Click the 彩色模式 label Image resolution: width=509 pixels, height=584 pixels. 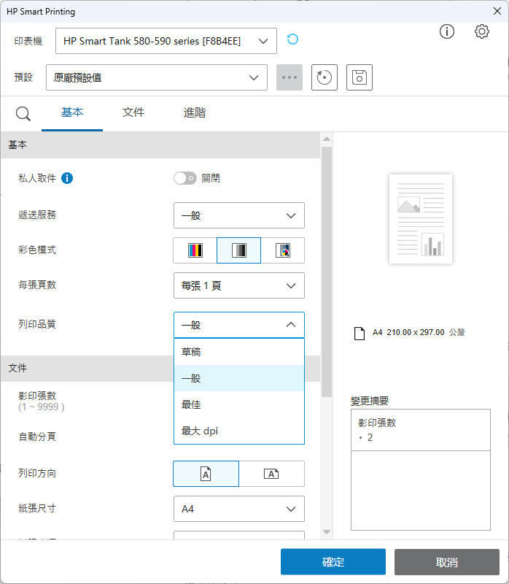point(37,250)
